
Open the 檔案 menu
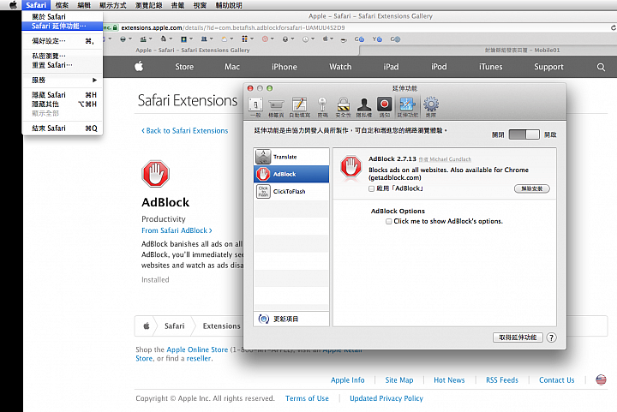(62, 5)
